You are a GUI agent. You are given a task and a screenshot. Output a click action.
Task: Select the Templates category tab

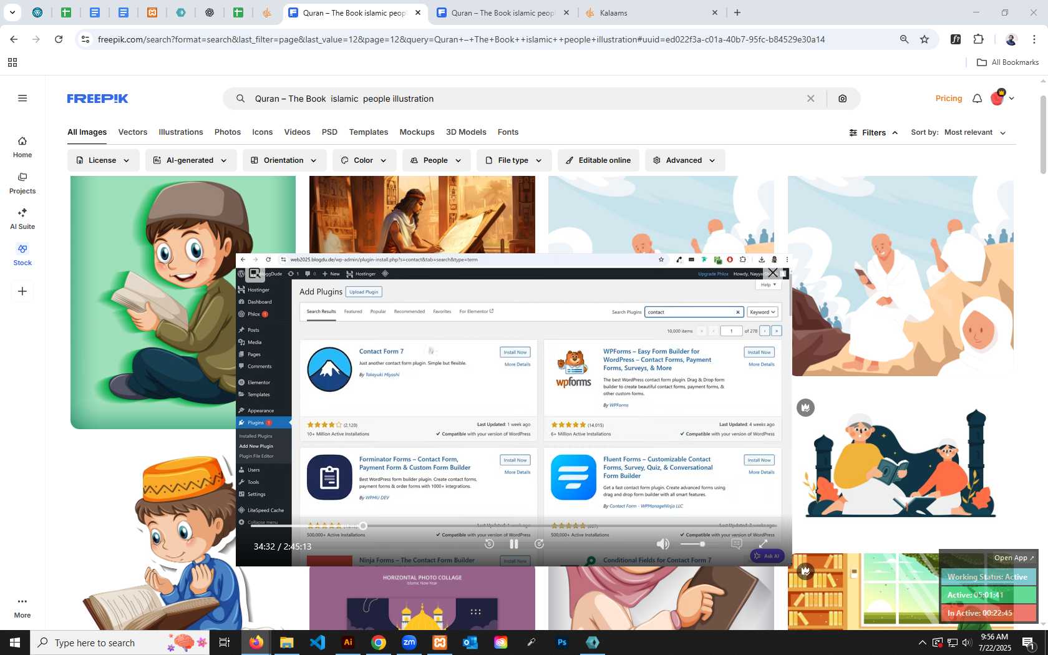369,132
